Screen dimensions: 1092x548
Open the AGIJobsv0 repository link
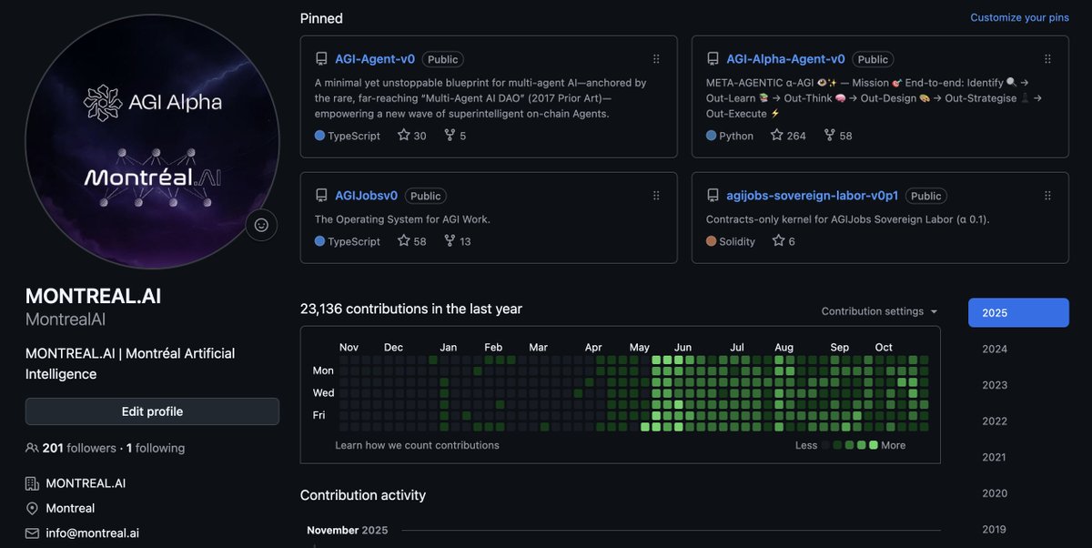tap(368, 195)
